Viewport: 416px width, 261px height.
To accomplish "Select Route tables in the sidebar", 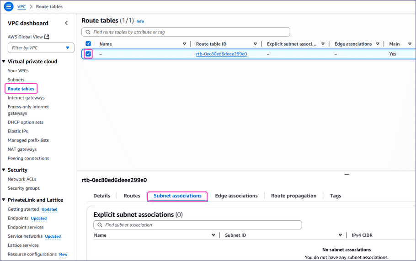I will [21, 89].
